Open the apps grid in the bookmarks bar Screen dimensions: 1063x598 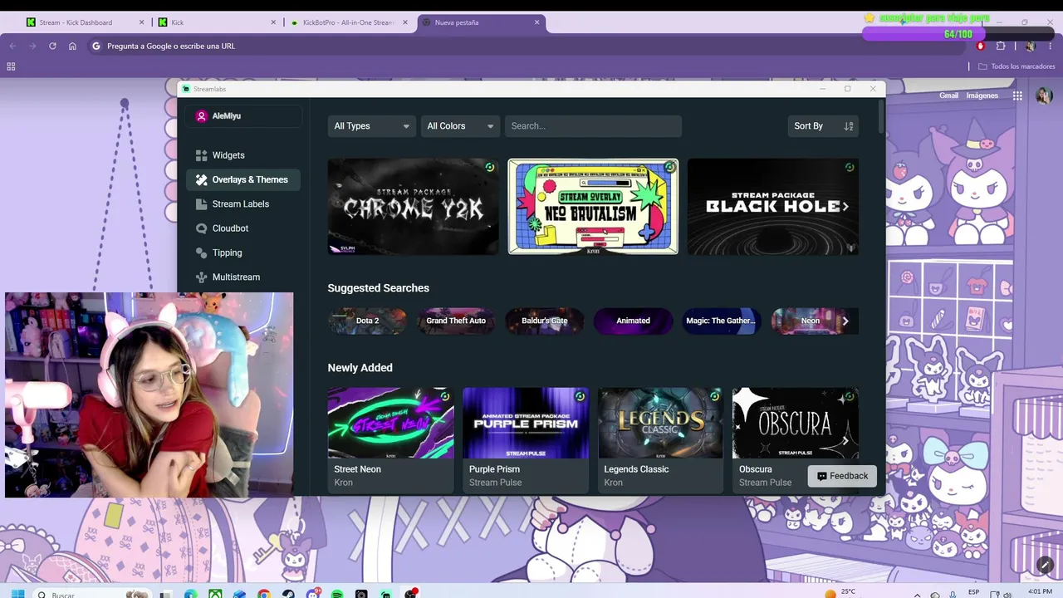coord(11,66)
